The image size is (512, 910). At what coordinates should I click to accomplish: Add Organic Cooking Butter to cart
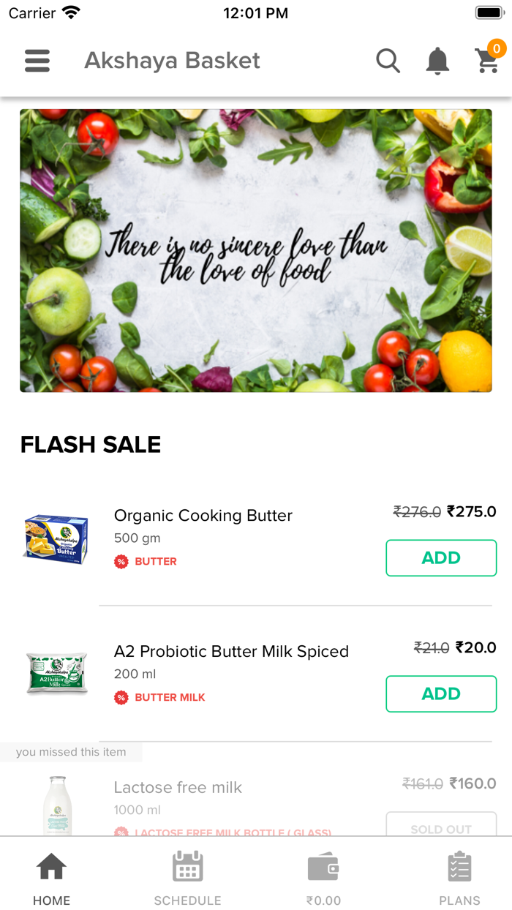[441, 558]
